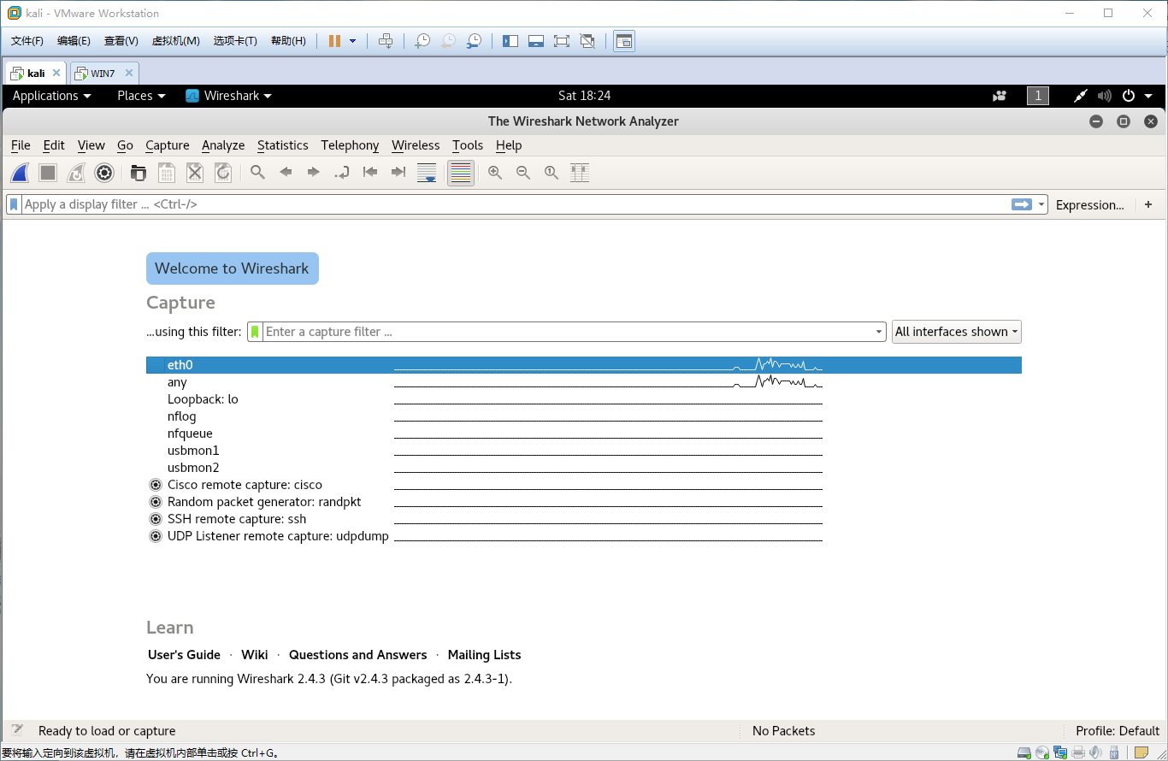The height and width of the screenshot is (761, 1168).
Task: Zoom out the main window text
Action: [523, 173]
